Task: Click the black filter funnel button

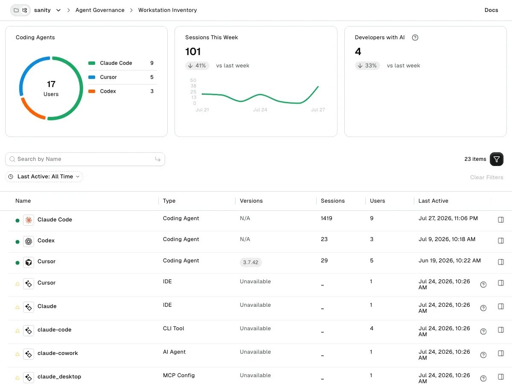Action: click(x=497, y=159)
